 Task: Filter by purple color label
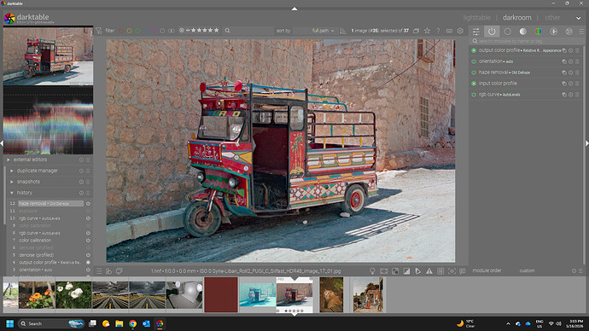154,31
